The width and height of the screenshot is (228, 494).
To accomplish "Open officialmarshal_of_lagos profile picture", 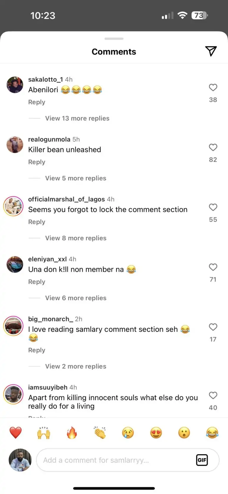I will click(x=13, y=206).
